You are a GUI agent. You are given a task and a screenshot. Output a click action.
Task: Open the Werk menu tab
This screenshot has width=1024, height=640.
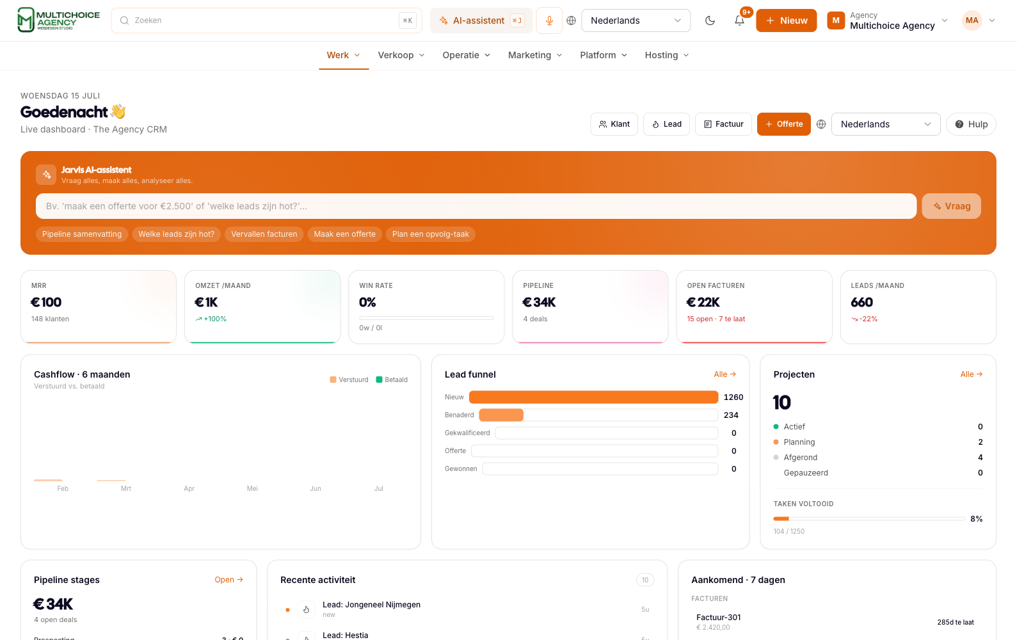click(344, 55)
